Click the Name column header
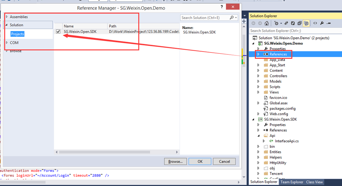The height and width of the screenshot is (186, 342). coord(85,26)
